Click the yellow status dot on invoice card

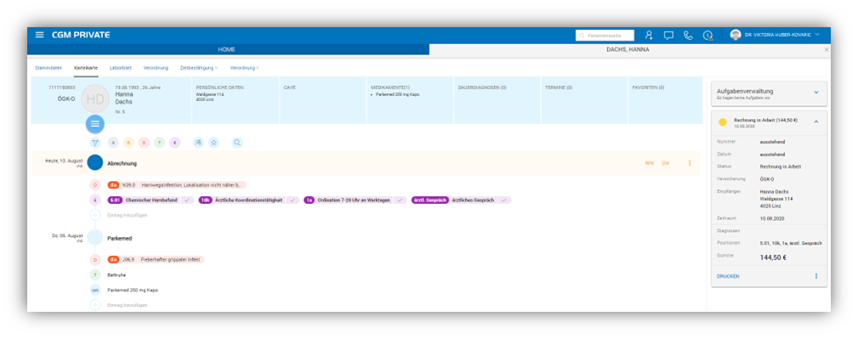coord(722,122)
